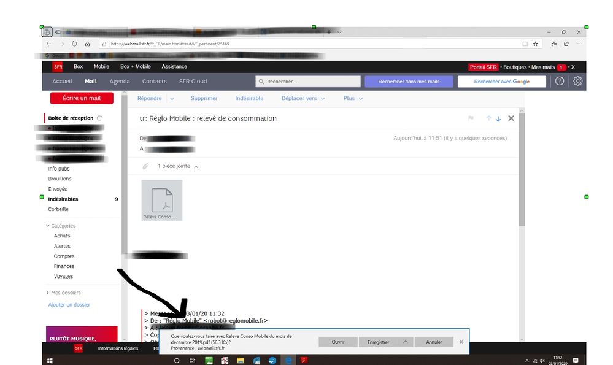
Task: Click the volume icon in the system tray
Action: [542, 361]
